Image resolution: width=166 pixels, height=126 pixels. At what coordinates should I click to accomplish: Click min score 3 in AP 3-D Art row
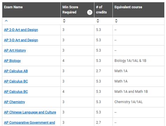click(63, 40)
